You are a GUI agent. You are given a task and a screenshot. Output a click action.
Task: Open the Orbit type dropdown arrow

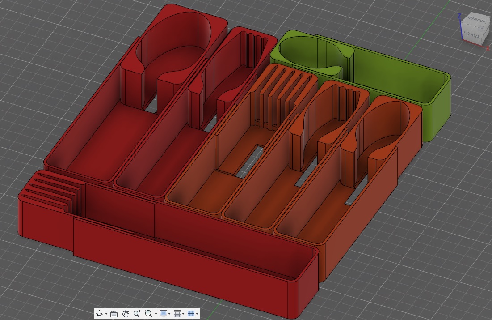pos(106,314)
